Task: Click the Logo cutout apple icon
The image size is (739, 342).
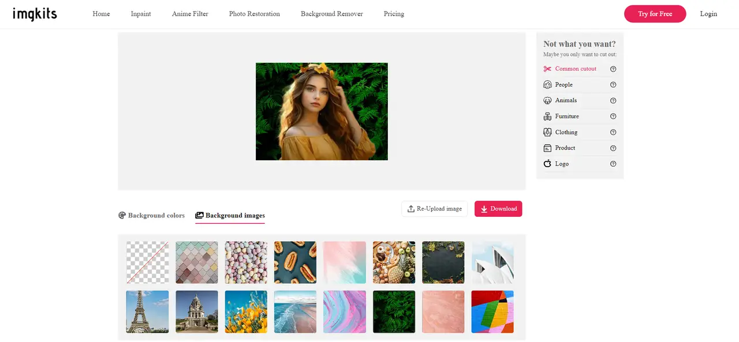Action: 547,164
